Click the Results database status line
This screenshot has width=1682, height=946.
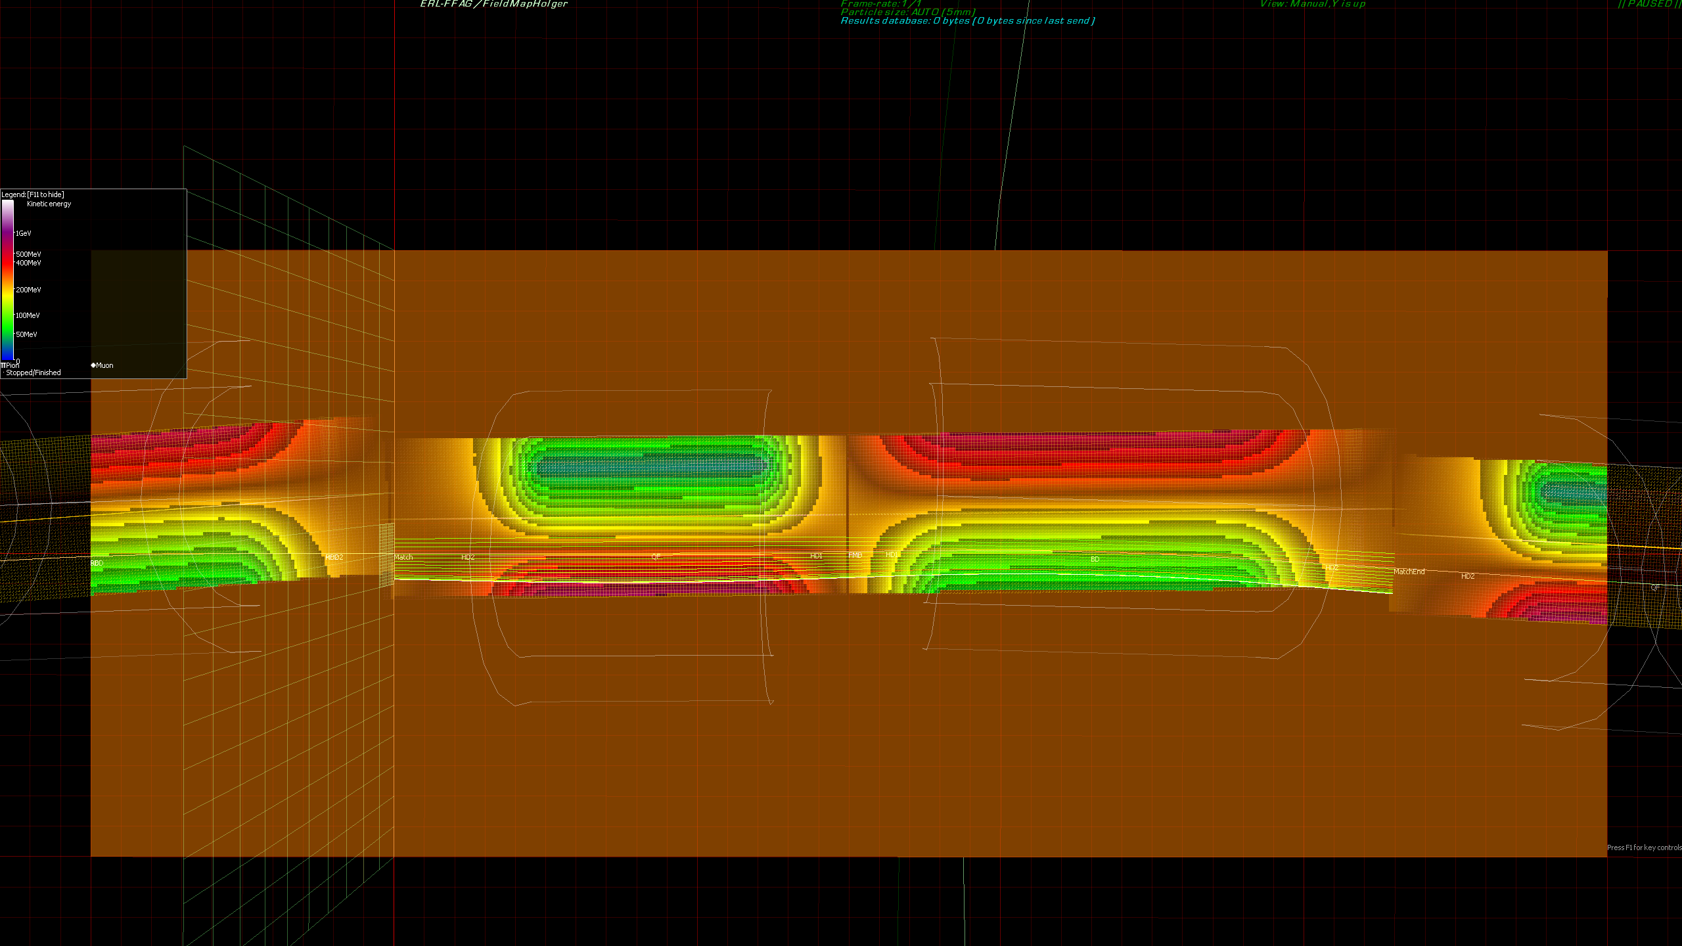(967, 21)
